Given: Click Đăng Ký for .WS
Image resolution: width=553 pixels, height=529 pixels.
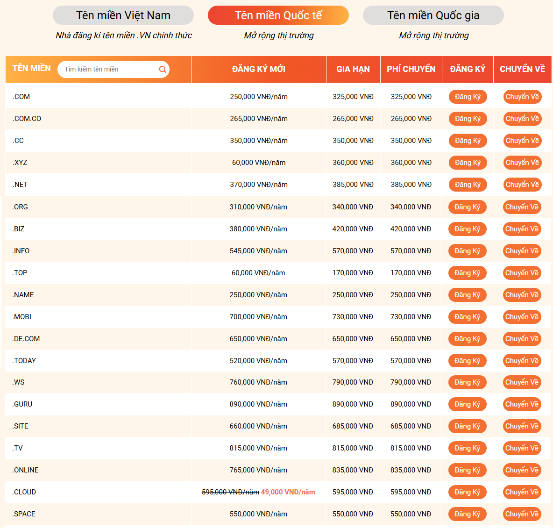Looking at the screenshot, I should tap(468, 382).
